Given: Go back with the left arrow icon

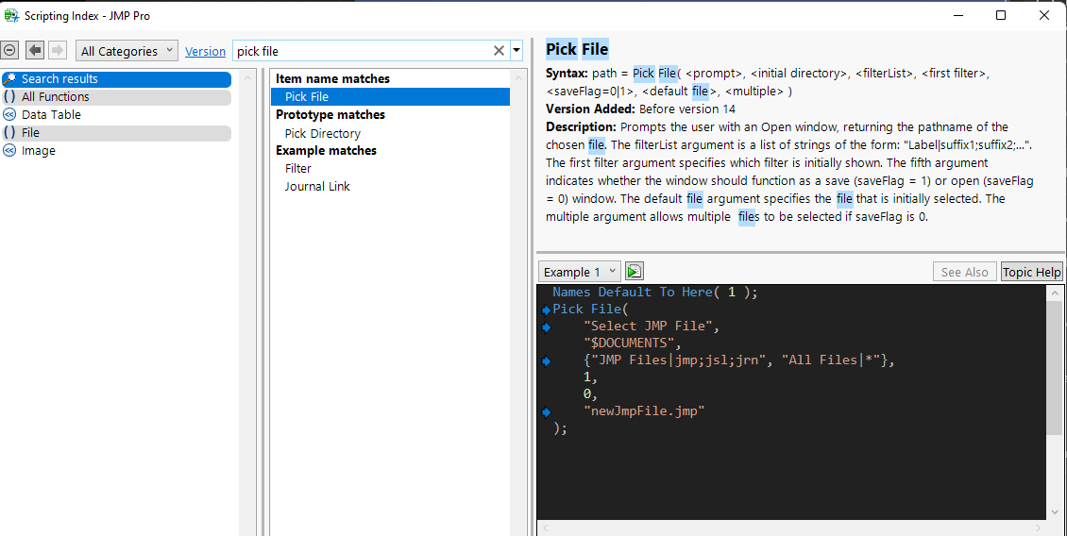Looking at the screenshot, I should pos(35,51).
